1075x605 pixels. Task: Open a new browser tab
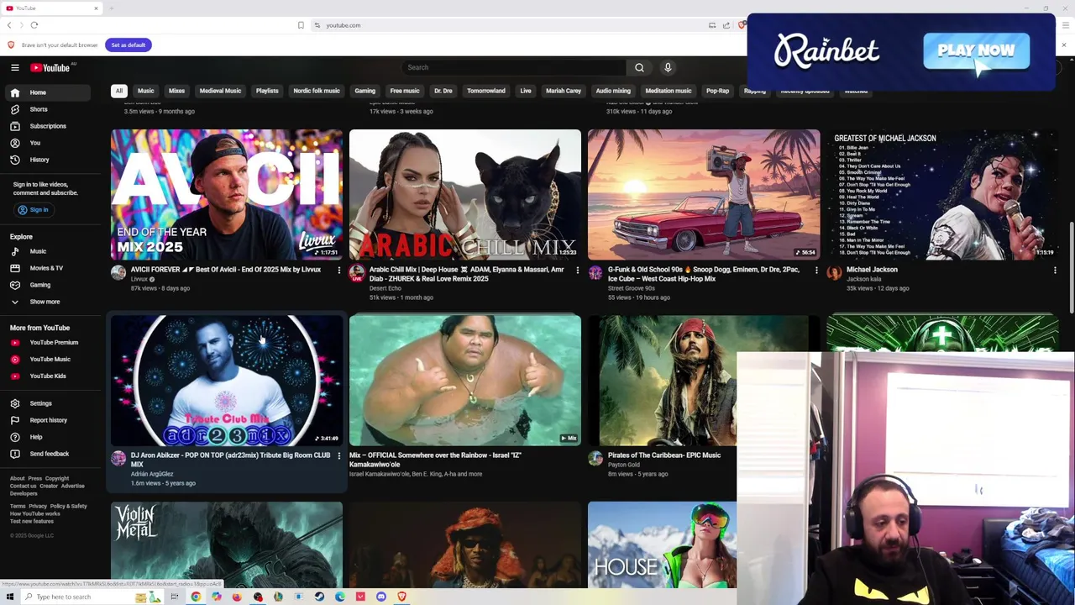point(111,8)
